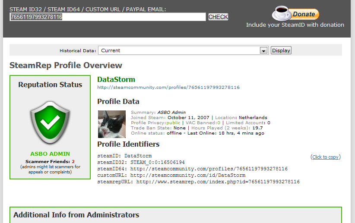355x223 pixels.
Task: Click the 'October 11, 2007' join date
Action: (x=188, y=118)
